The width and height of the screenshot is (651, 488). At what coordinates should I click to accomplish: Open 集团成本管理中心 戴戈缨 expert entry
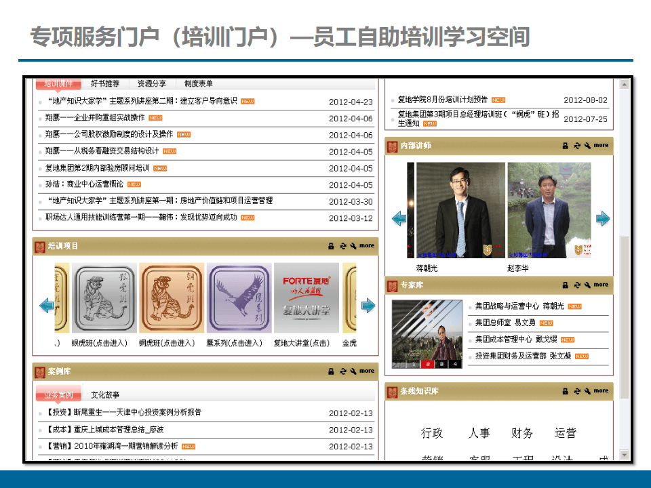click(516, 340)
